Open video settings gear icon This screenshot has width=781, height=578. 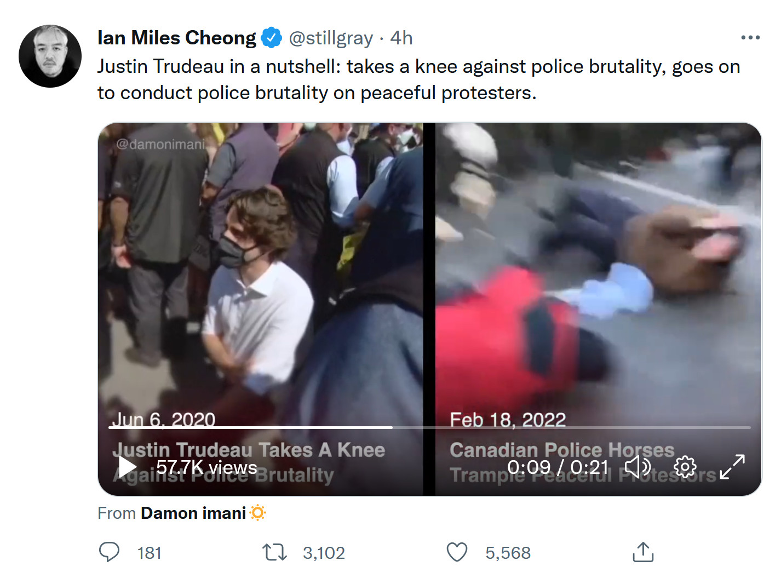click(685, 467)
